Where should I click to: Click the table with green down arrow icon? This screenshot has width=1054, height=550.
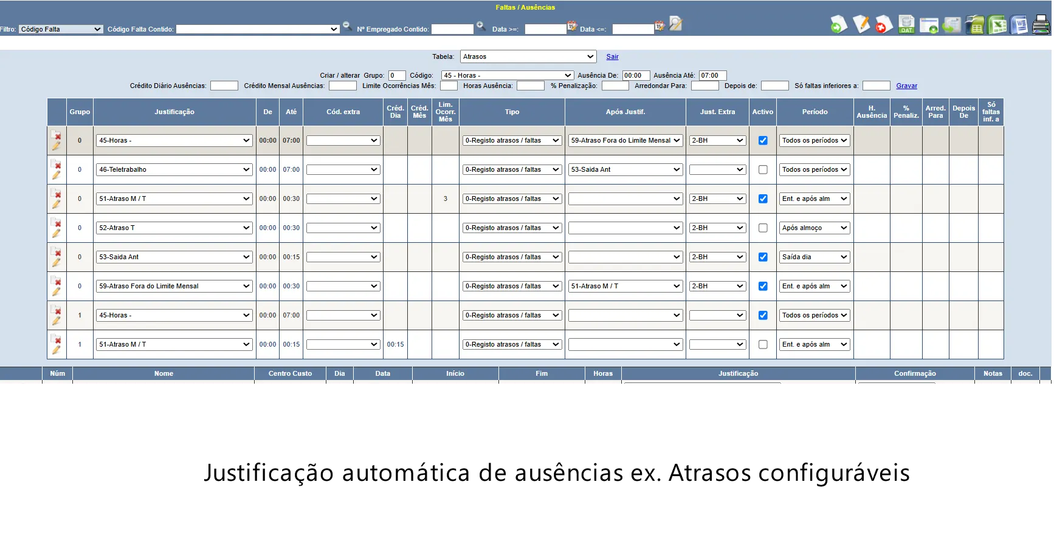929,24
